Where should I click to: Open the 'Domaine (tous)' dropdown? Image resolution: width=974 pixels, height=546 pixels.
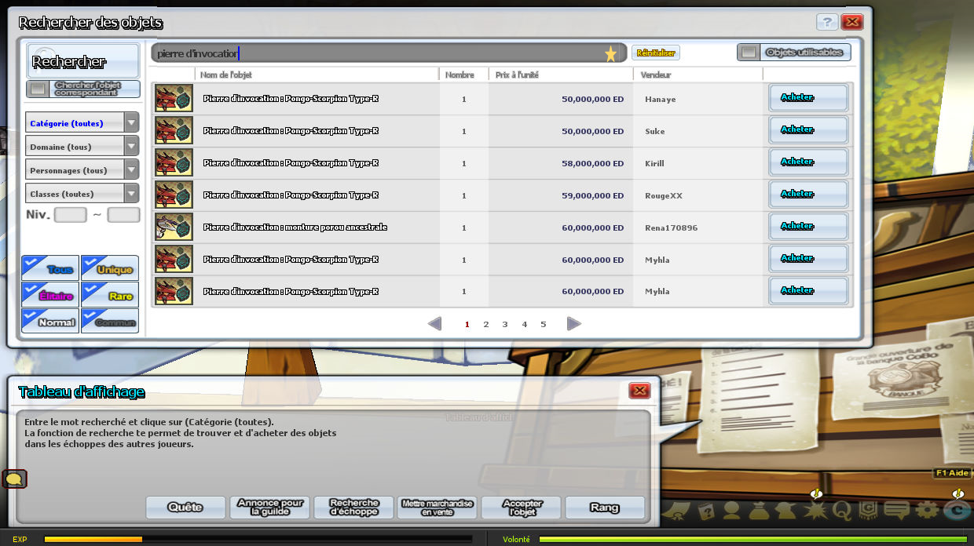click(131, 147)
